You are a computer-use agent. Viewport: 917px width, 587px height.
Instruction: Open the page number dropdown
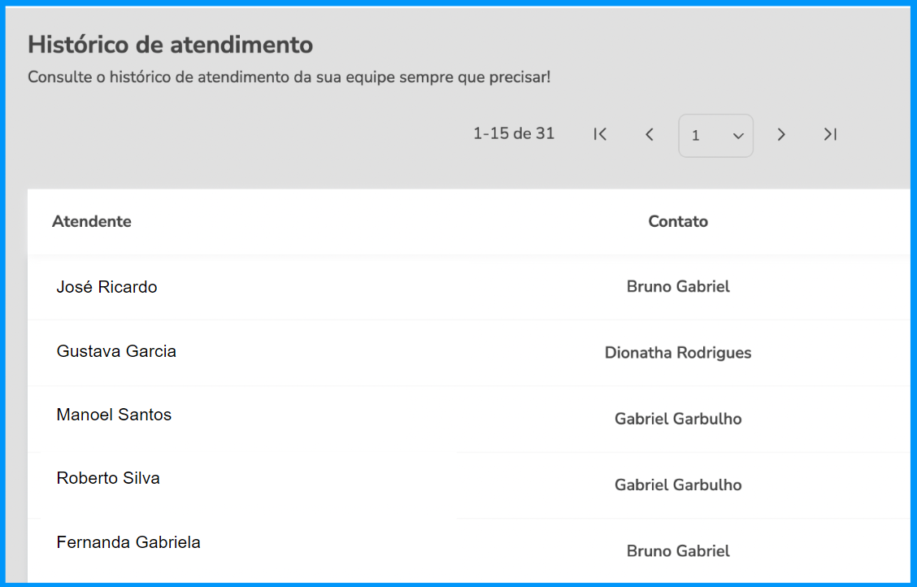coord(716,136)
